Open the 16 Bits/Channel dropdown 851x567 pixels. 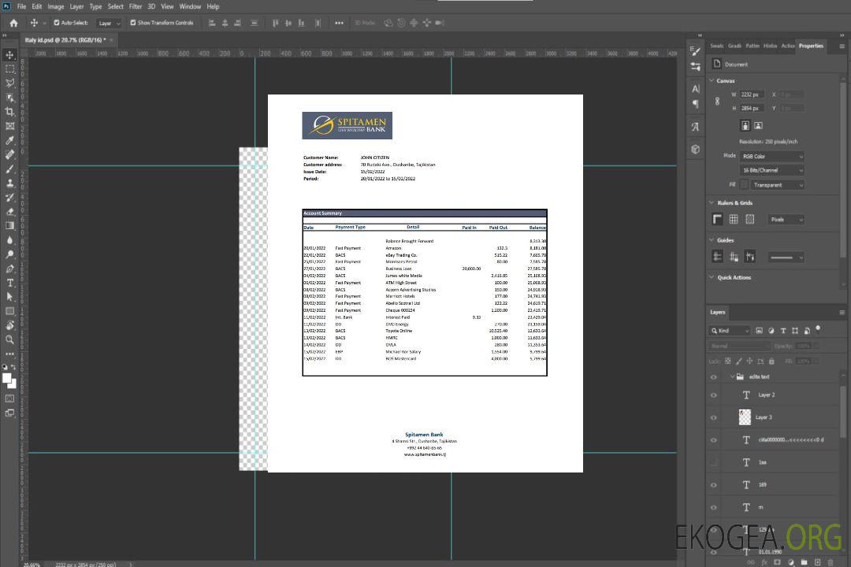pyautogui.click(x=772, y=170)
